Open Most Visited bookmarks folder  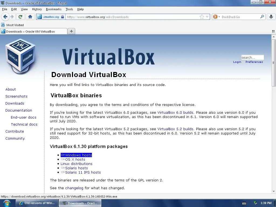click(x=12, y=25)
